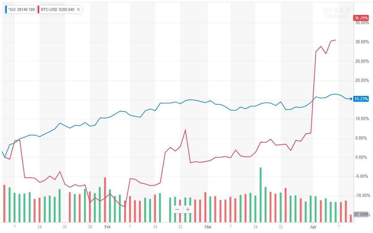Click the Feb date axis label
The width and height of the screenshot is (373, 233).
[107, 227]
